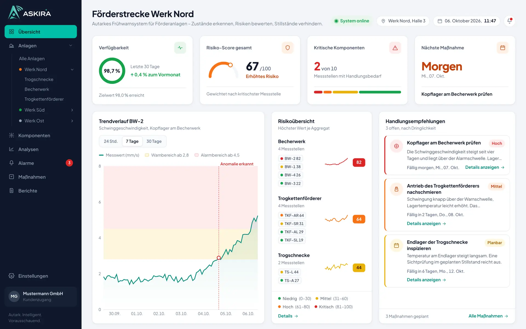
Task: Expand the Werk Süd chevron
Action: 72,110
